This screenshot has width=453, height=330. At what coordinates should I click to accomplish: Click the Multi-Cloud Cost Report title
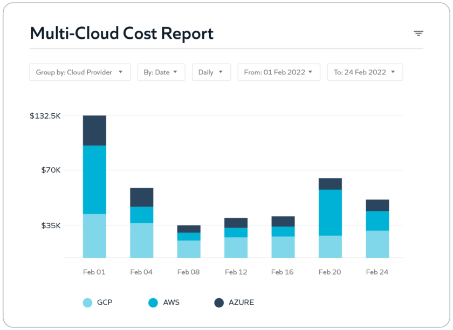122,33
